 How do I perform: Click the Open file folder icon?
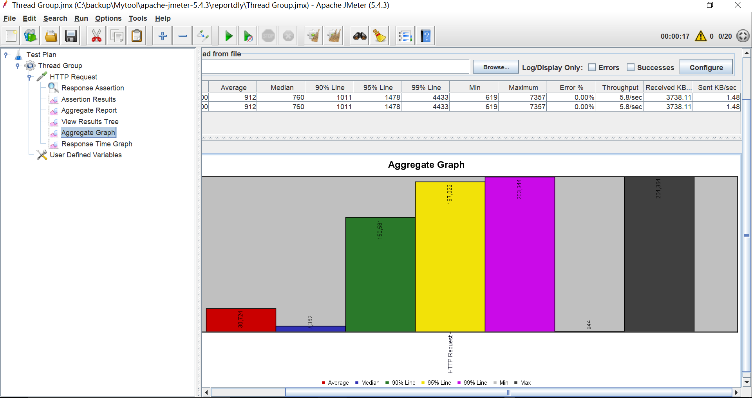coord(51,36)
